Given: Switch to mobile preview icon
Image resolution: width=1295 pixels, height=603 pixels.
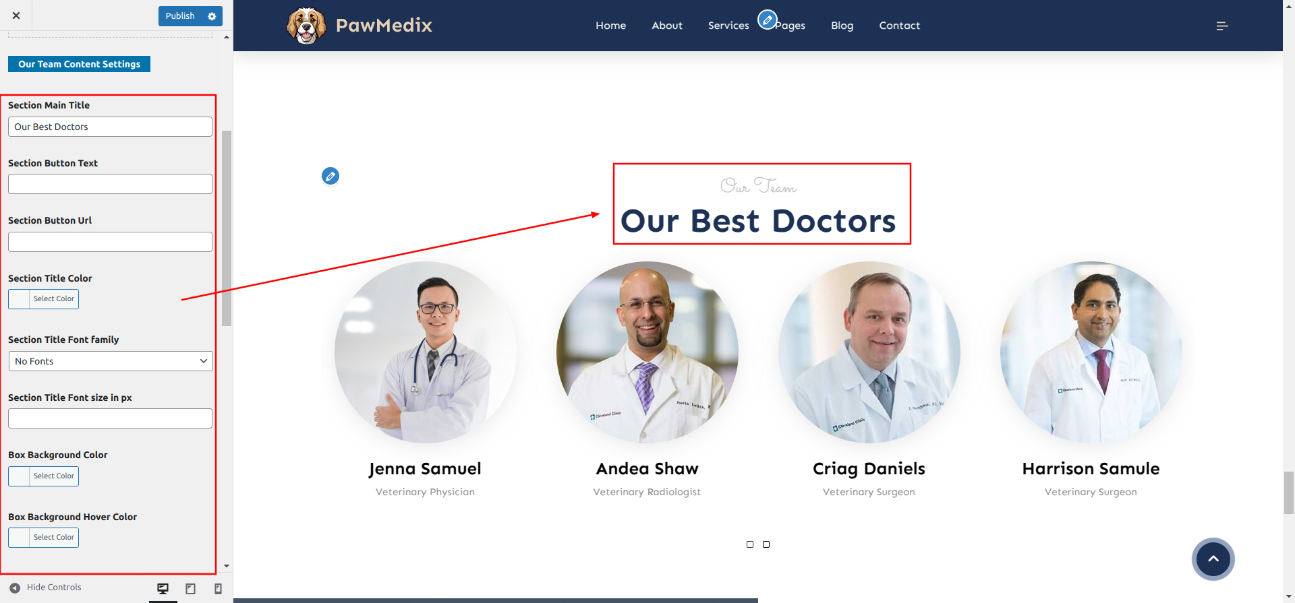Looking at the screenshot, I should (218, 589).
